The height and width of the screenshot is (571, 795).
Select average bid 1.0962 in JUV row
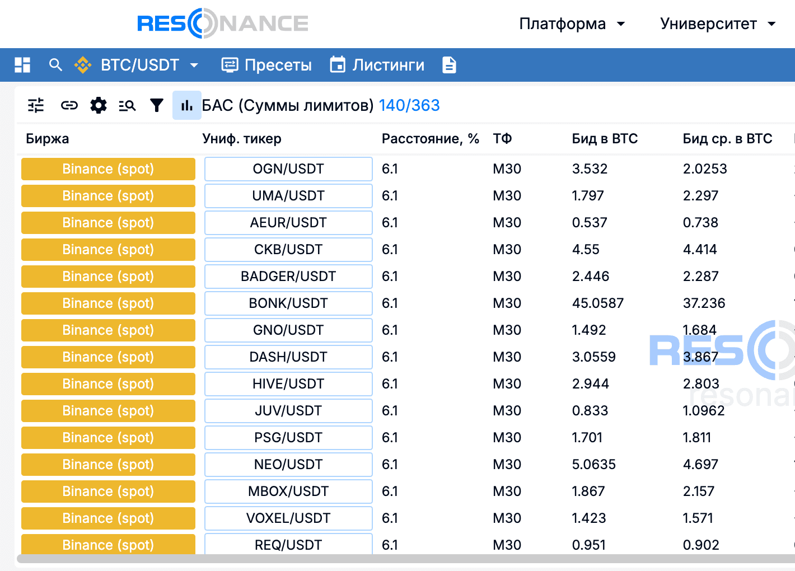click(x=704, y=411)
